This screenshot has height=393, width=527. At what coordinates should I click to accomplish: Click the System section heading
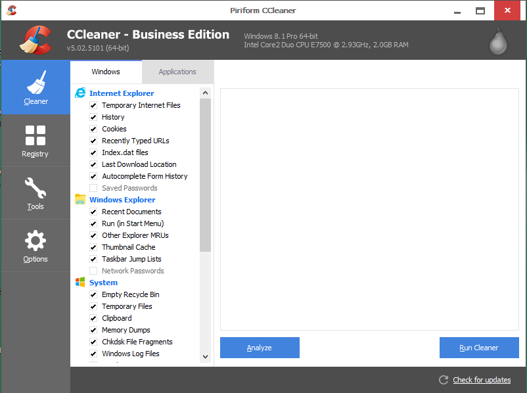point(104,283)
